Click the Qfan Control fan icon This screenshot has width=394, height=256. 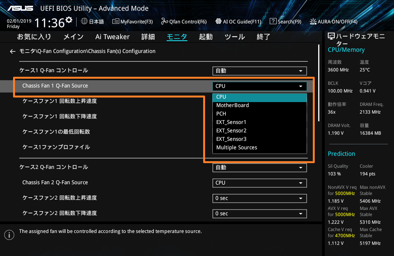[164, 21]
